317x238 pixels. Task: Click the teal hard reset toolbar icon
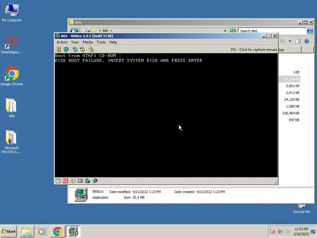[x=66, y=49]
